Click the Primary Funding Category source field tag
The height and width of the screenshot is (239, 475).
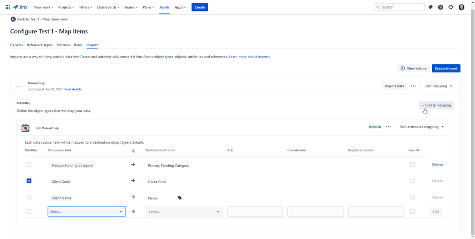pyautogui.click(x=72, y=166)
